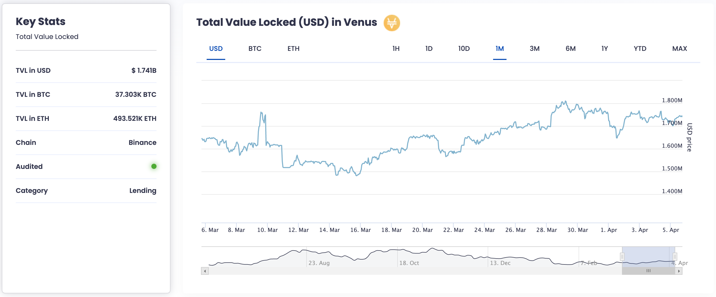The height and width of the screenshot is (297, 716).
Task: Click the 1.500M y-axis label
Action: click(x=672, y=169)
